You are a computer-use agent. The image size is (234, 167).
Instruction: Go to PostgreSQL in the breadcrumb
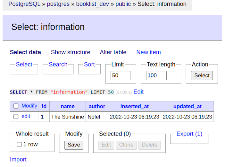[x=24, y=4]
